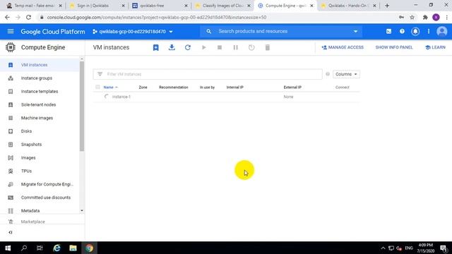Click SHOW INFO PANEL
452x254 pixels.
(x=394, y=47)
